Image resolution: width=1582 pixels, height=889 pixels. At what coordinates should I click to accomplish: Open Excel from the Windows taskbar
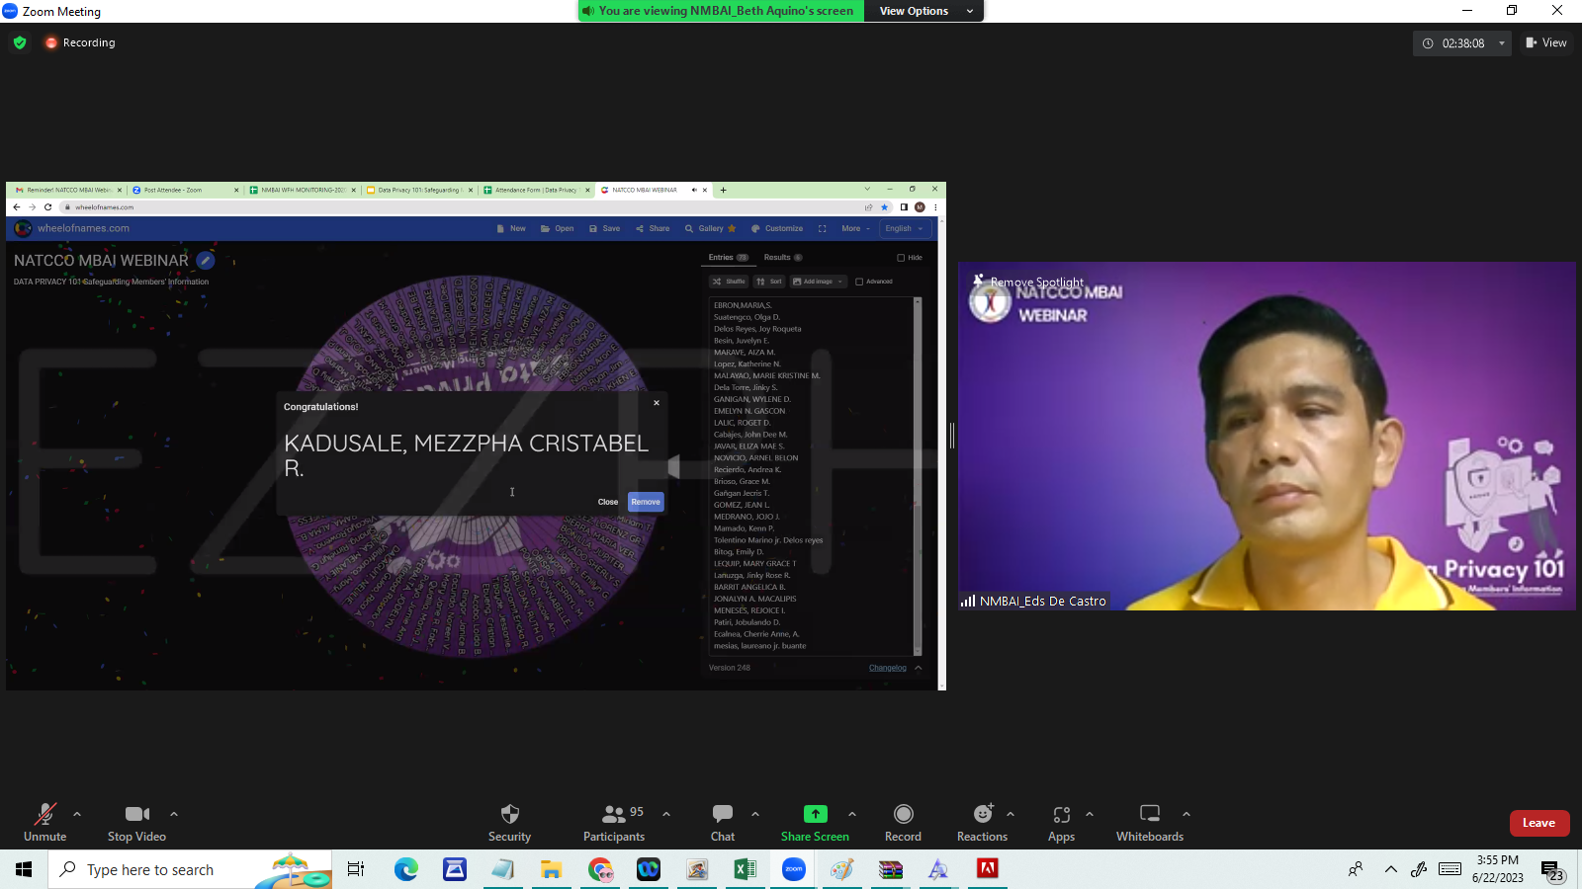(x=745, y=869)
